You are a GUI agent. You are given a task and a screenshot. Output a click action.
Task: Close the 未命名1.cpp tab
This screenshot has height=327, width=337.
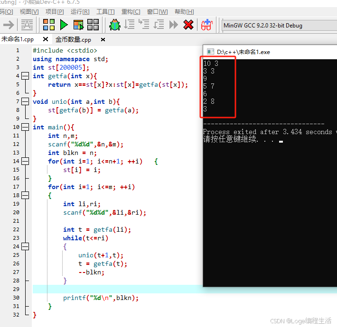coord(46,39)
